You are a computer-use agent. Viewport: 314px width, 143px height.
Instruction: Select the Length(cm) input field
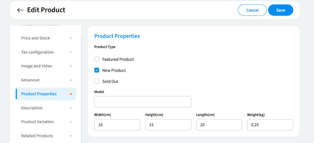click(x=219, y=125)
